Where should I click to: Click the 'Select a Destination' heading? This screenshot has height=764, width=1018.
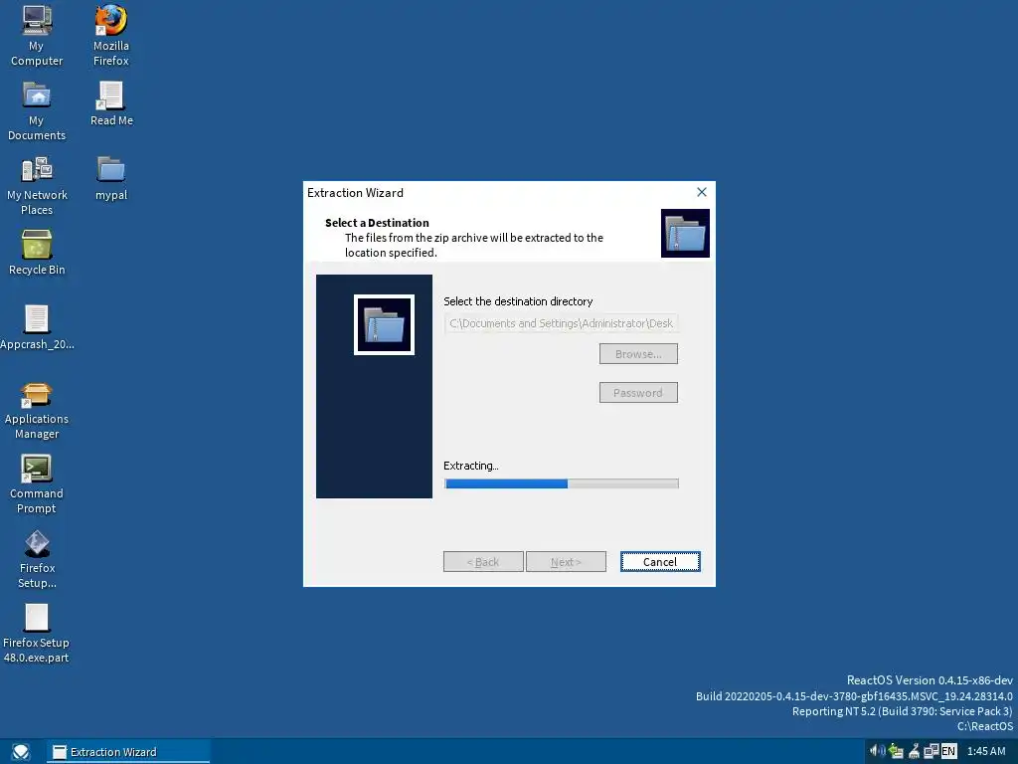[377, 223]
